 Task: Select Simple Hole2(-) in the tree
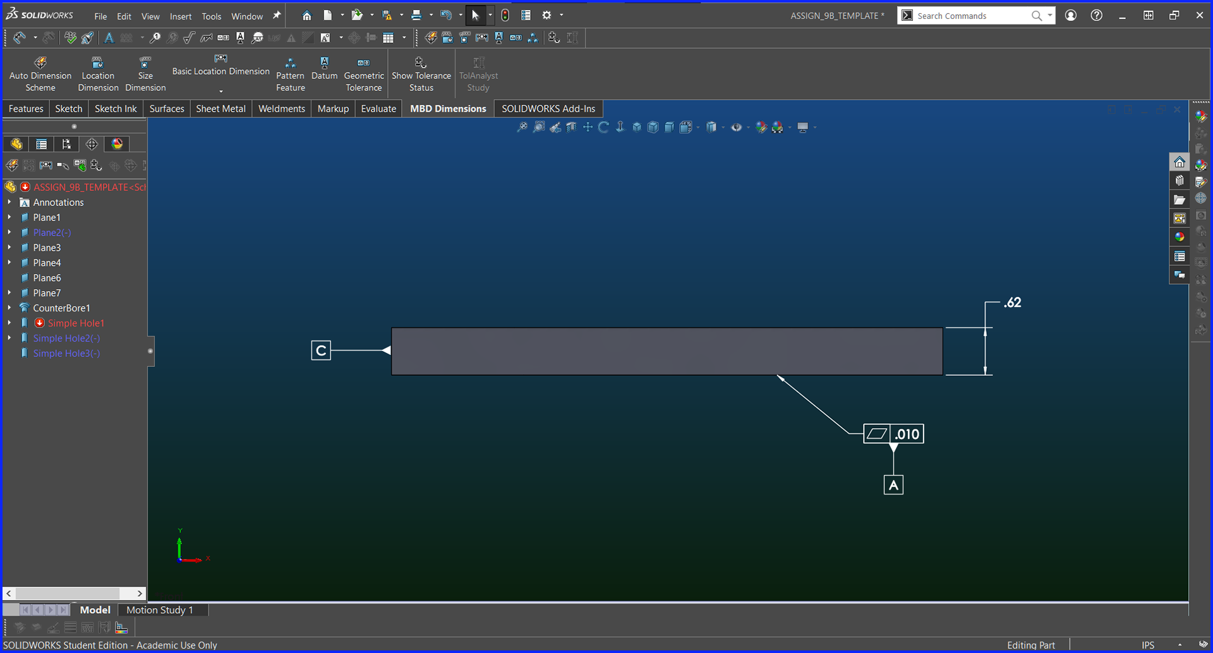(x=66, y=338)
